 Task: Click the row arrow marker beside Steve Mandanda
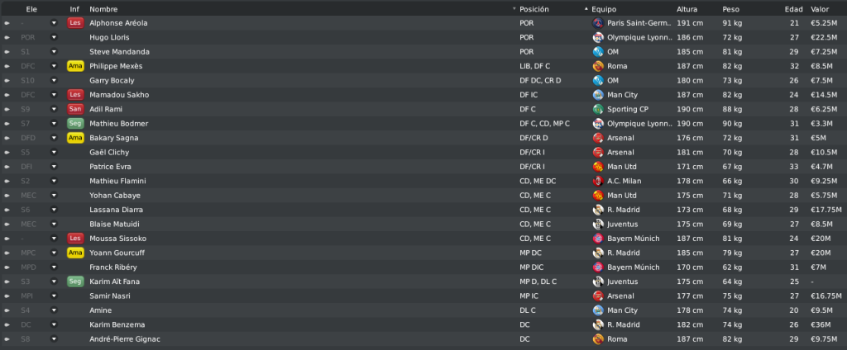[7, 52]
